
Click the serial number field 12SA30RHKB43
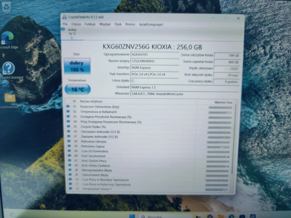154,61
